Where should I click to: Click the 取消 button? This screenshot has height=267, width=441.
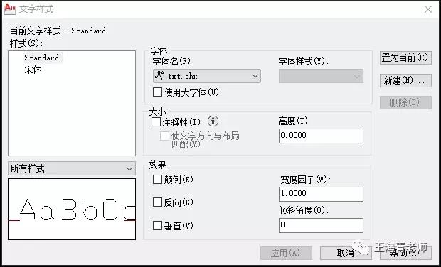346,253
